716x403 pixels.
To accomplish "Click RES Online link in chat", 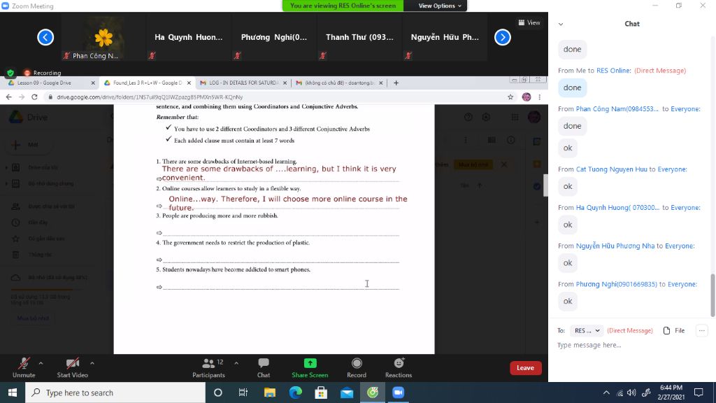I will coord(614,71).
